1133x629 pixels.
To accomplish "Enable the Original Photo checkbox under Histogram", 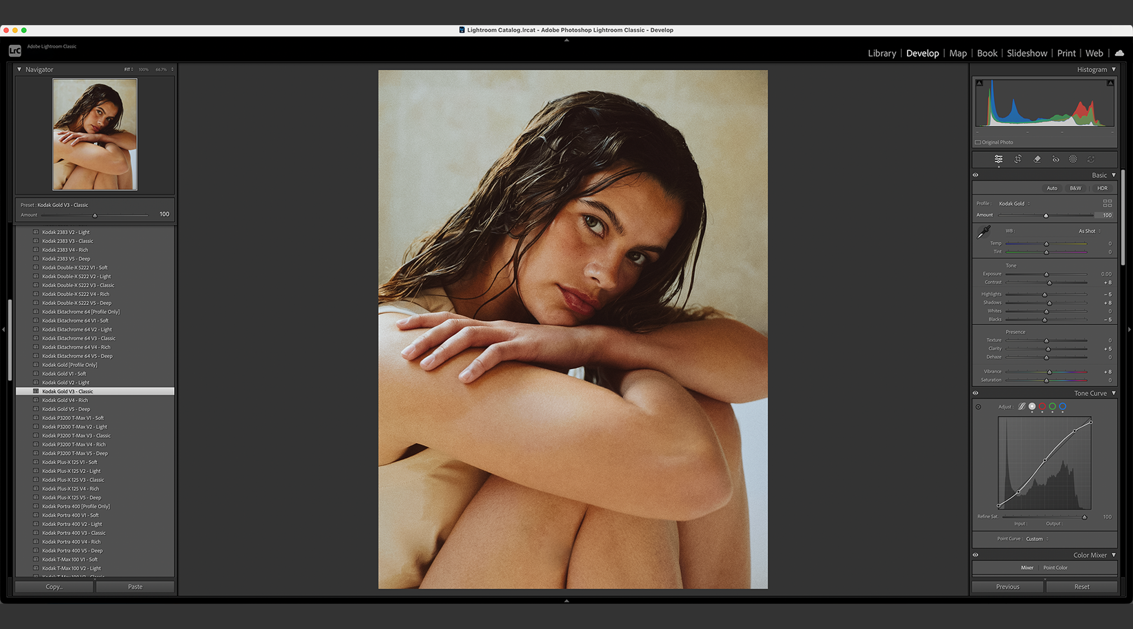I will (978, 142).
